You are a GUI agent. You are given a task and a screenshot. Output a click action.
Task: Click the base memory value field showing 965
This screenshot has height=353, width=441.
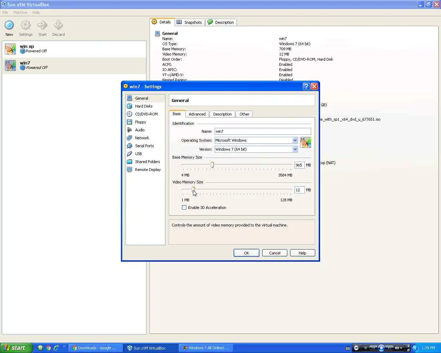point(299,165)
